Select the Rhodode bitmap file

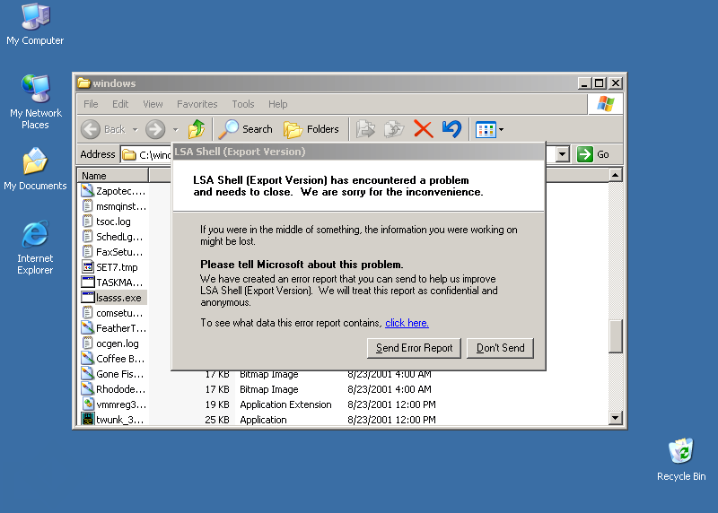[x=114, y=389]
